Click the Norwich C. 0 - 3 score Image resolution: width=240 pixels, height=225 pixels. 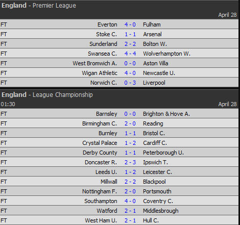click(130, 83)
